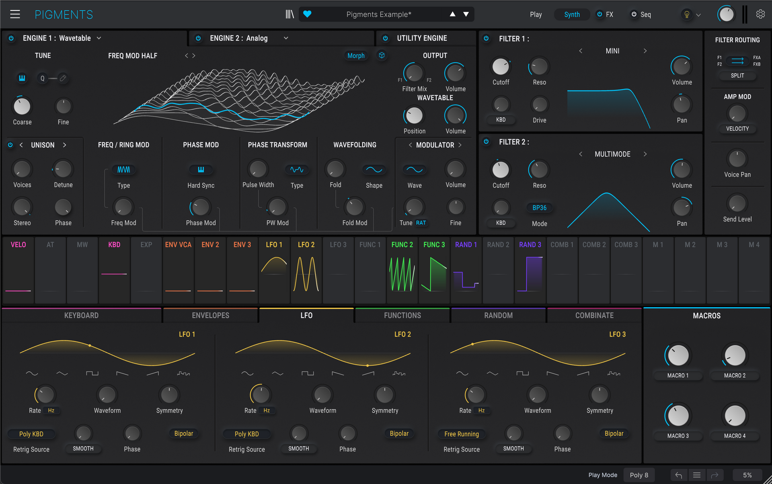Choose the Phase Transform type icon
The height and width of the screenshot is (484, 772).
[x=297, y=170]
